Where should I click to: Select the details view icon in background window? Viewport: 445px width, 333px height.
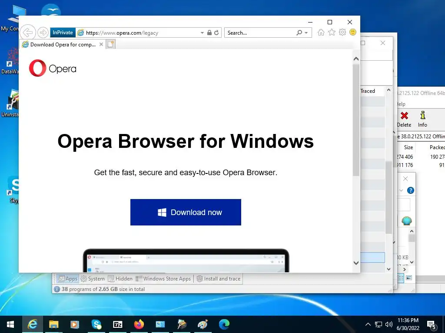coord(400,278)
